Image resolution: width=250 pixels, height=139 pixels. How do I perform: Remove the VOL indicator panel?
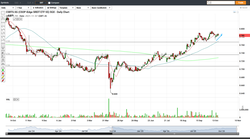pyautogui.click(x=18, y=99)
